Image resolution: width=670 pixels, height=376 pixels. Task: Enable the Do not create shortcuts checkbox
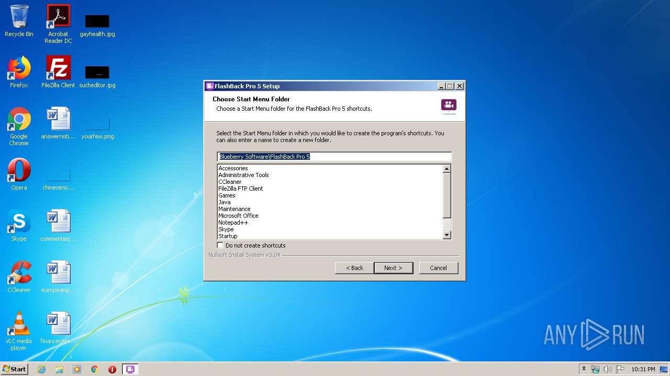pyautogui.click(x=220, y=245)
